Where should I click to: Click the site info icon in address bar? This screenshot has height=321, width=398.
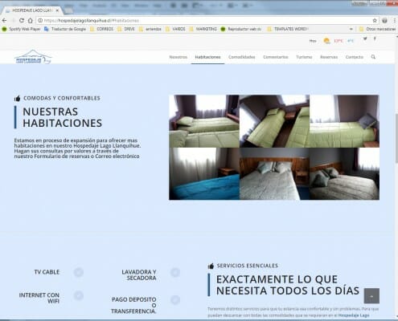pyautogui.click(x=40, y=20)
